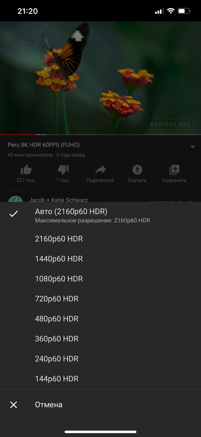The height and width of the screenshot is (437, 201).
Task: Select the checked Авто (2160p60 HDR) option
Action: pos(100,215)
